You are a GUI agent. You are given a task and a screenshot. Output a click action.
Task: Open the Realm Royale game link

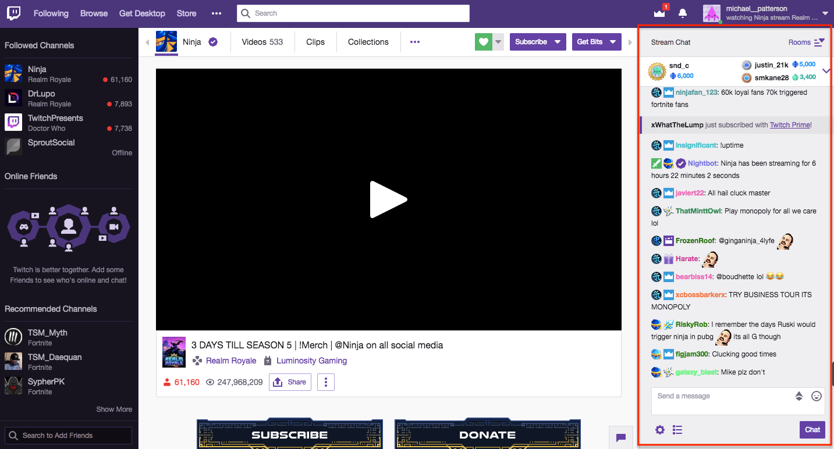[231, 361]
